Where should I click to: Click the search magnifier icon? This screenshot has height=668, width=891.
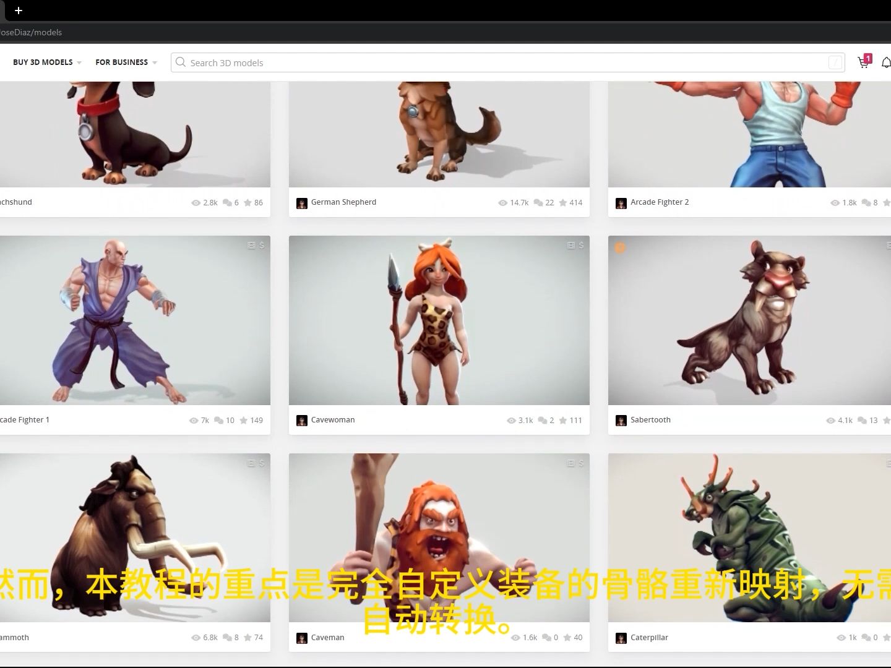181,62
